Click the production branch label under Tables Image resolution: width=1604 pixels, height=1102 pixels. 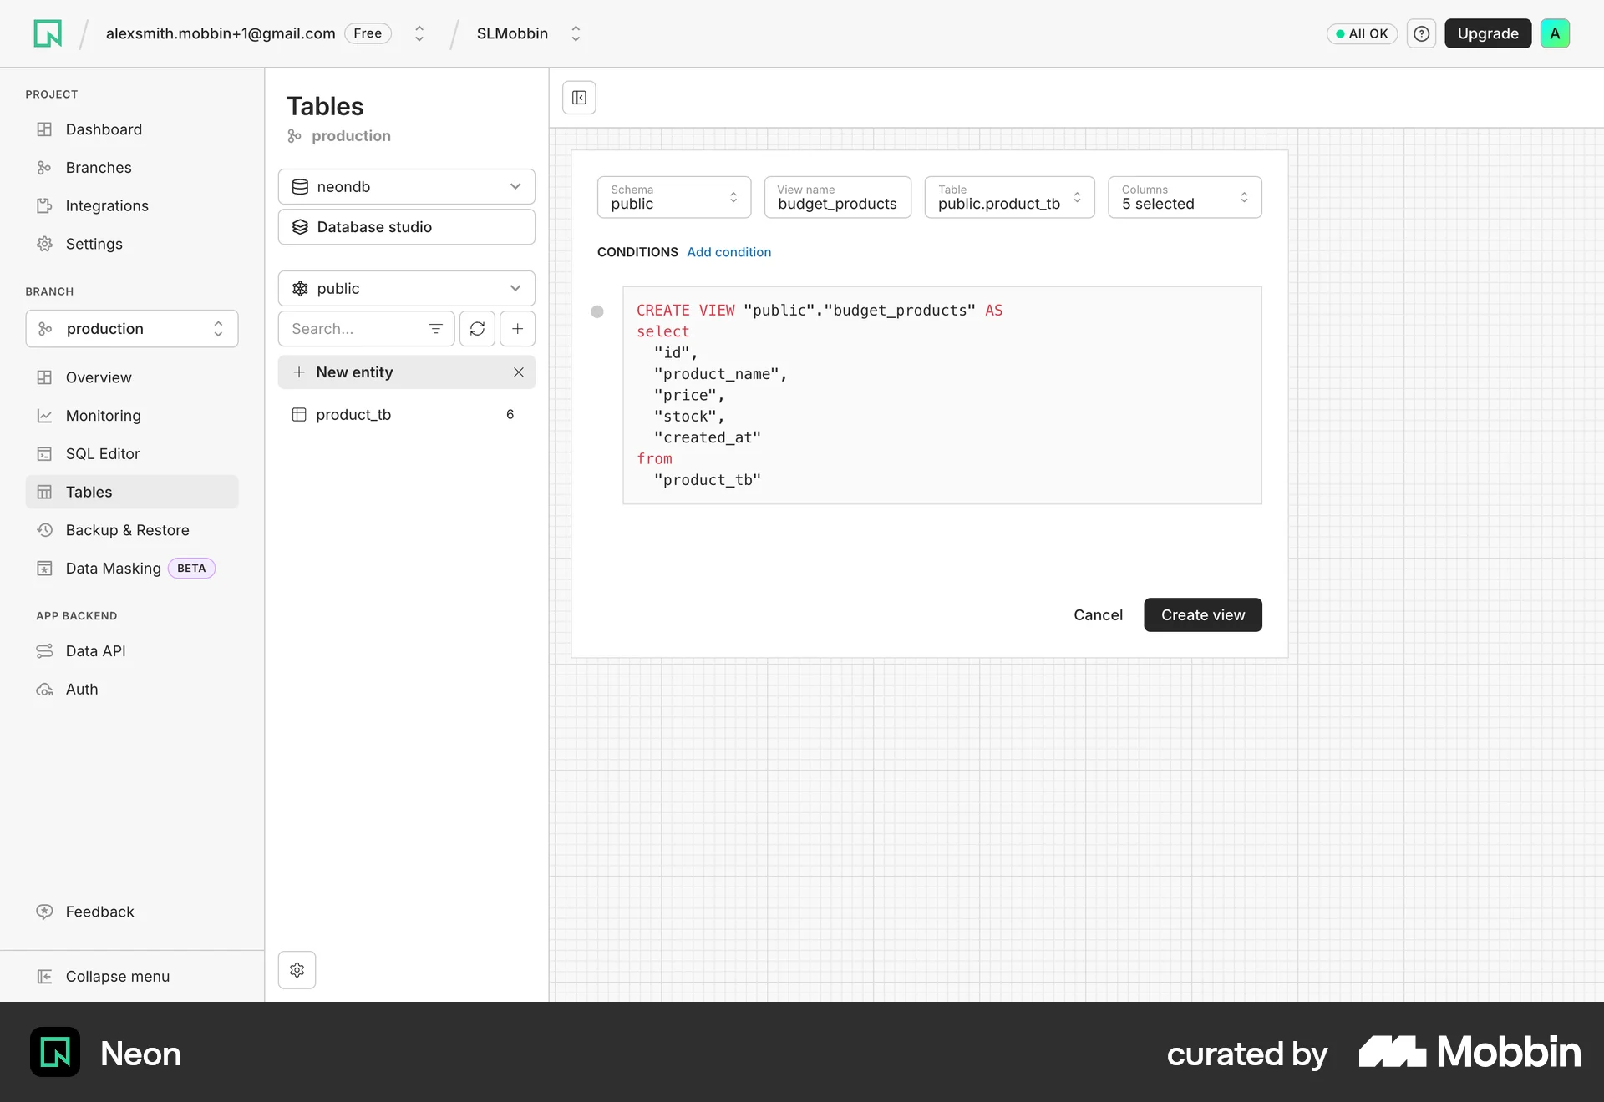pos(351,136)
